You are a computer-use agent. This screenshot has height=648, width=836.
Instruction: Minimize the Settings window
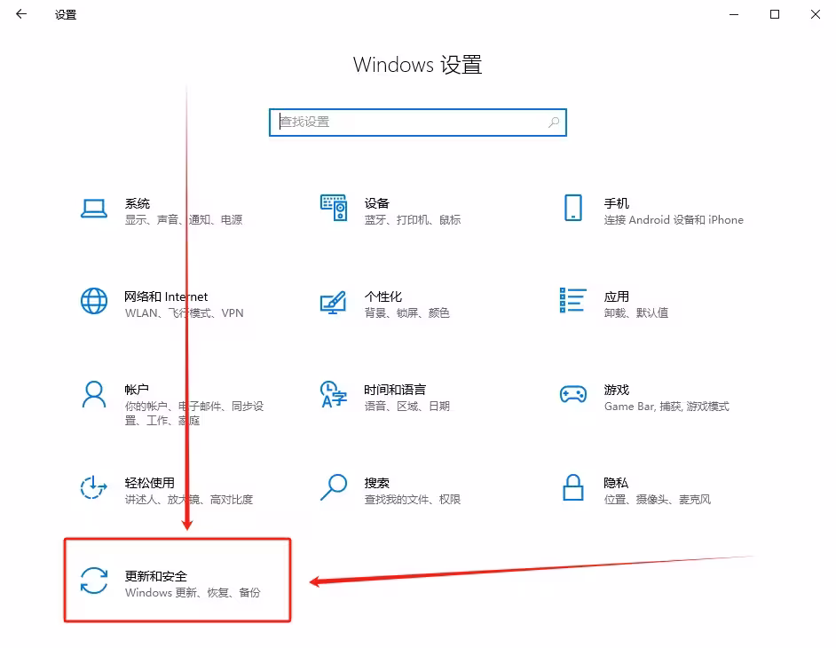(734, 14)
